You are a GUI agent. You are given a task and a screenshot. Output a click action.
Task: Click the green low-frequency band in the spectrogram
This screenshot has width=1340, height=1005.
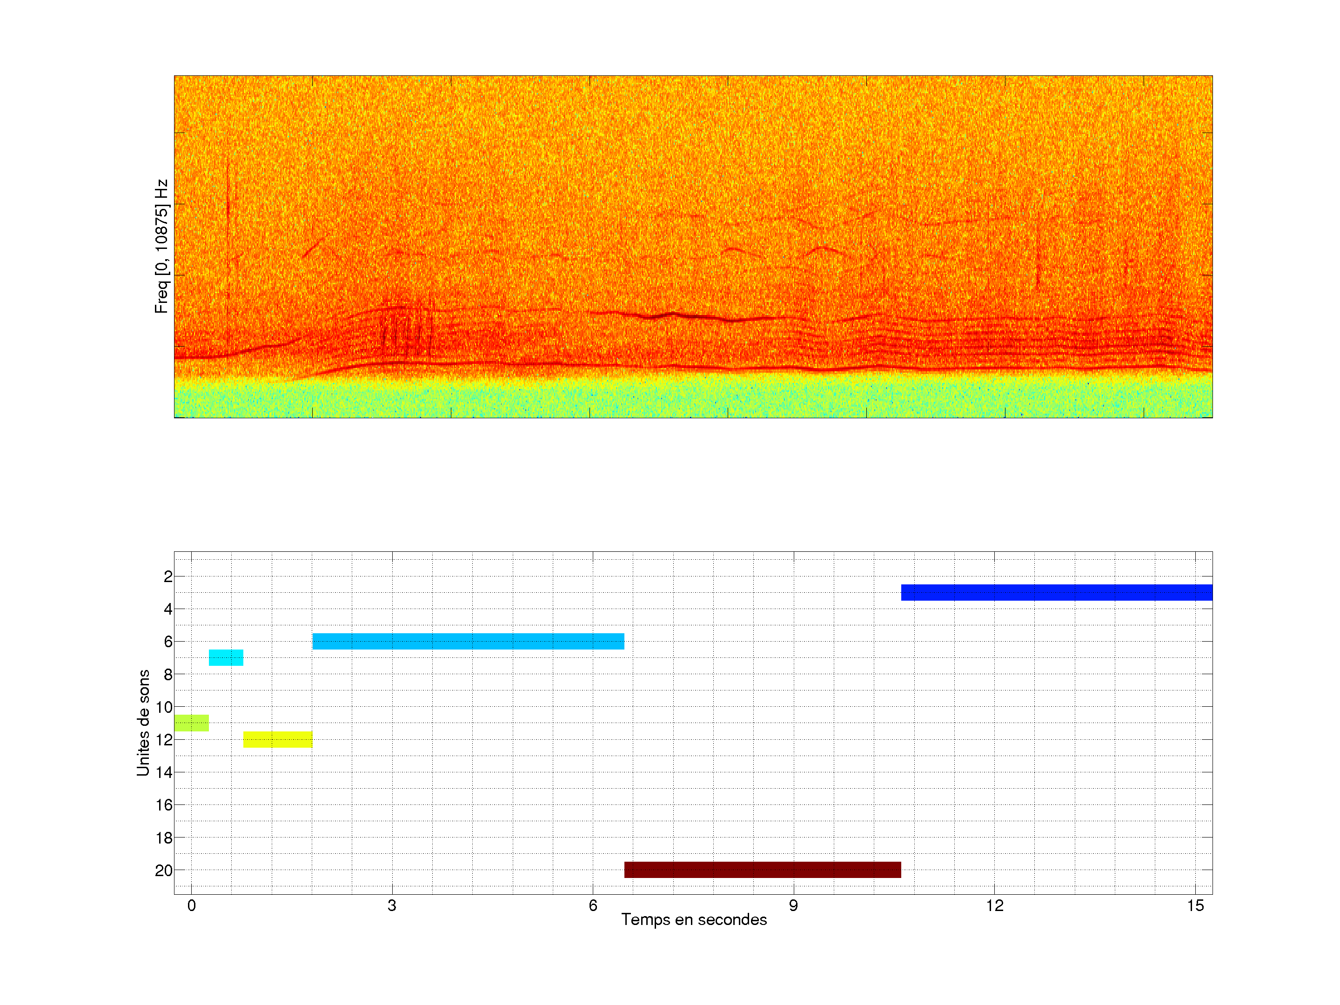pos(693,399)
